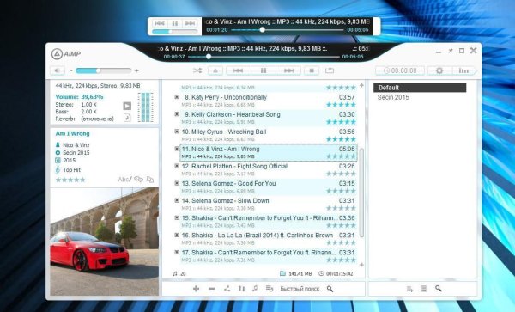Select track 9. Kelly Clarkson - Heartbeat Song
Screen dimensions: 515x312
[268, 118]
